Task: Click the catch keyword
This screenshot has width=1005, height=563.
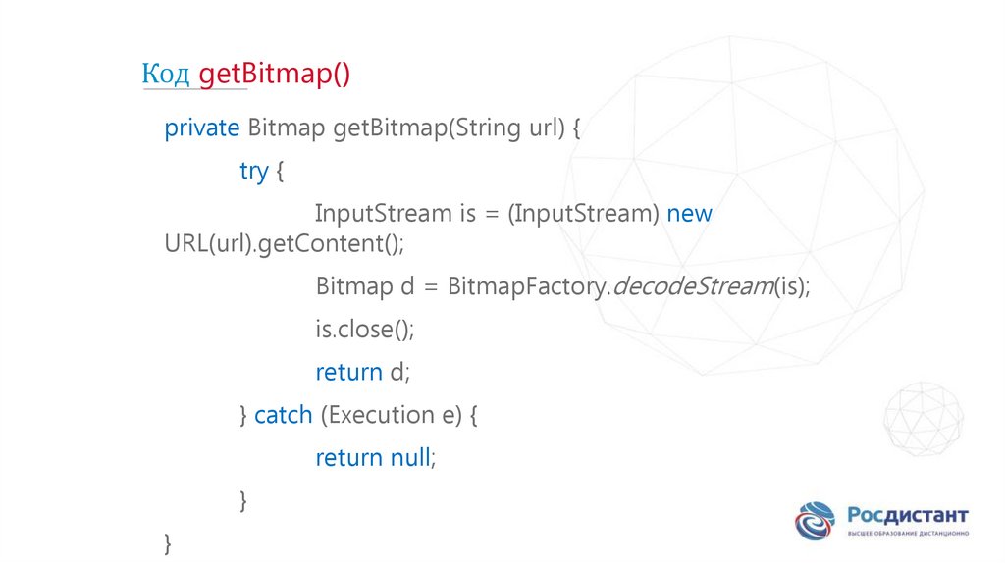Action: [x=283, y=415]
